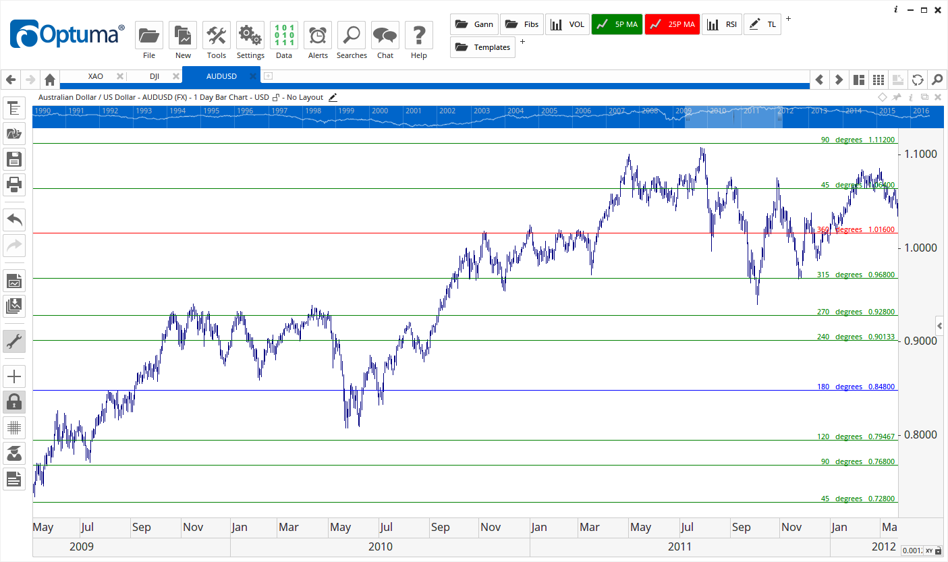Click the refresh icon above the chart

point(917,79)
